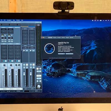The image size is (111, 111).
Task: Switch to the Displays tab
Action: click(x=55, y=37)
